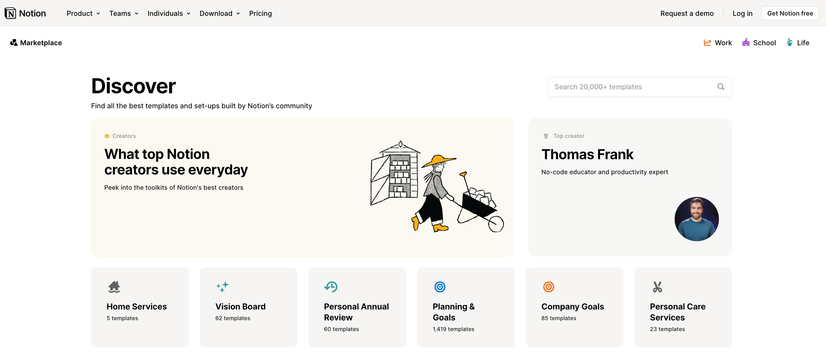Open 'What top Notion creators use everyday' heading
Screen dimensions: 826x361
point(176,162)
